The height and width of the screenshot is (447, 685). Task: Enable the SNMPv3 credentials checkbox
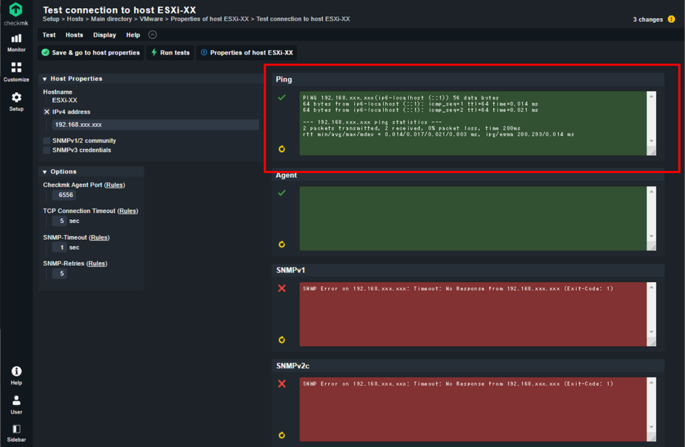(47, 150)
